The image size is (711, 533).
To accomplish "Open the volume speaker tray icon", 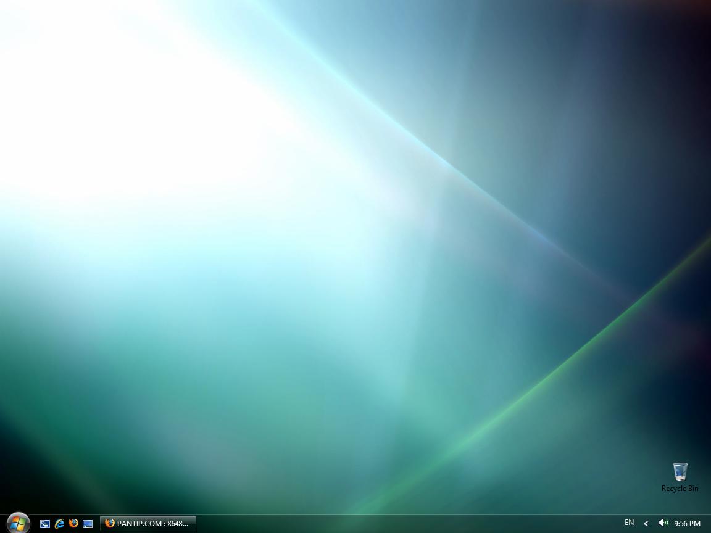I will (663, 523).
